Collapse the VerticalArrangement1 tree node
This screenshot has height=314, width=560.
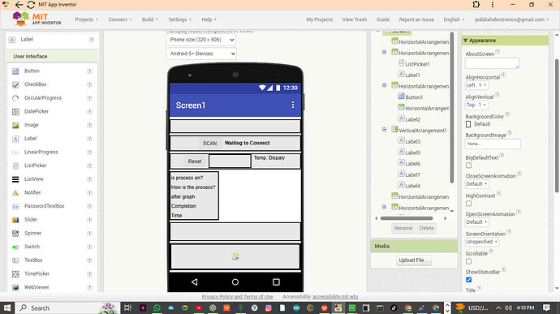pos(384,130)
